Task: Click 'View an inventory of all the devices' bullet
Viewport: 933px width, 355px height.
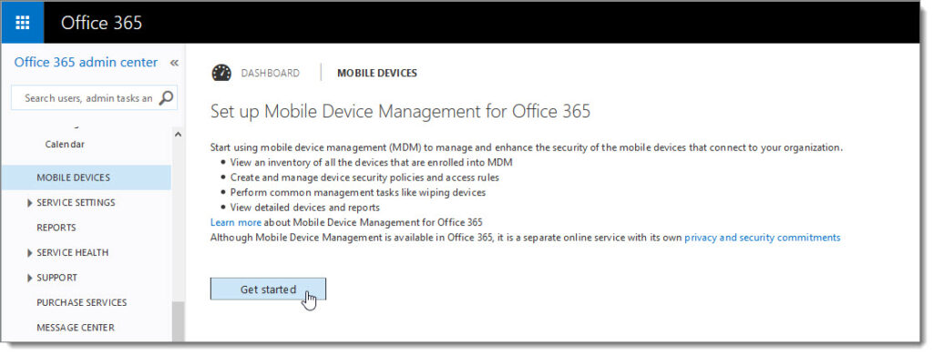Action: pyautogui.click(x=372, y=162)
